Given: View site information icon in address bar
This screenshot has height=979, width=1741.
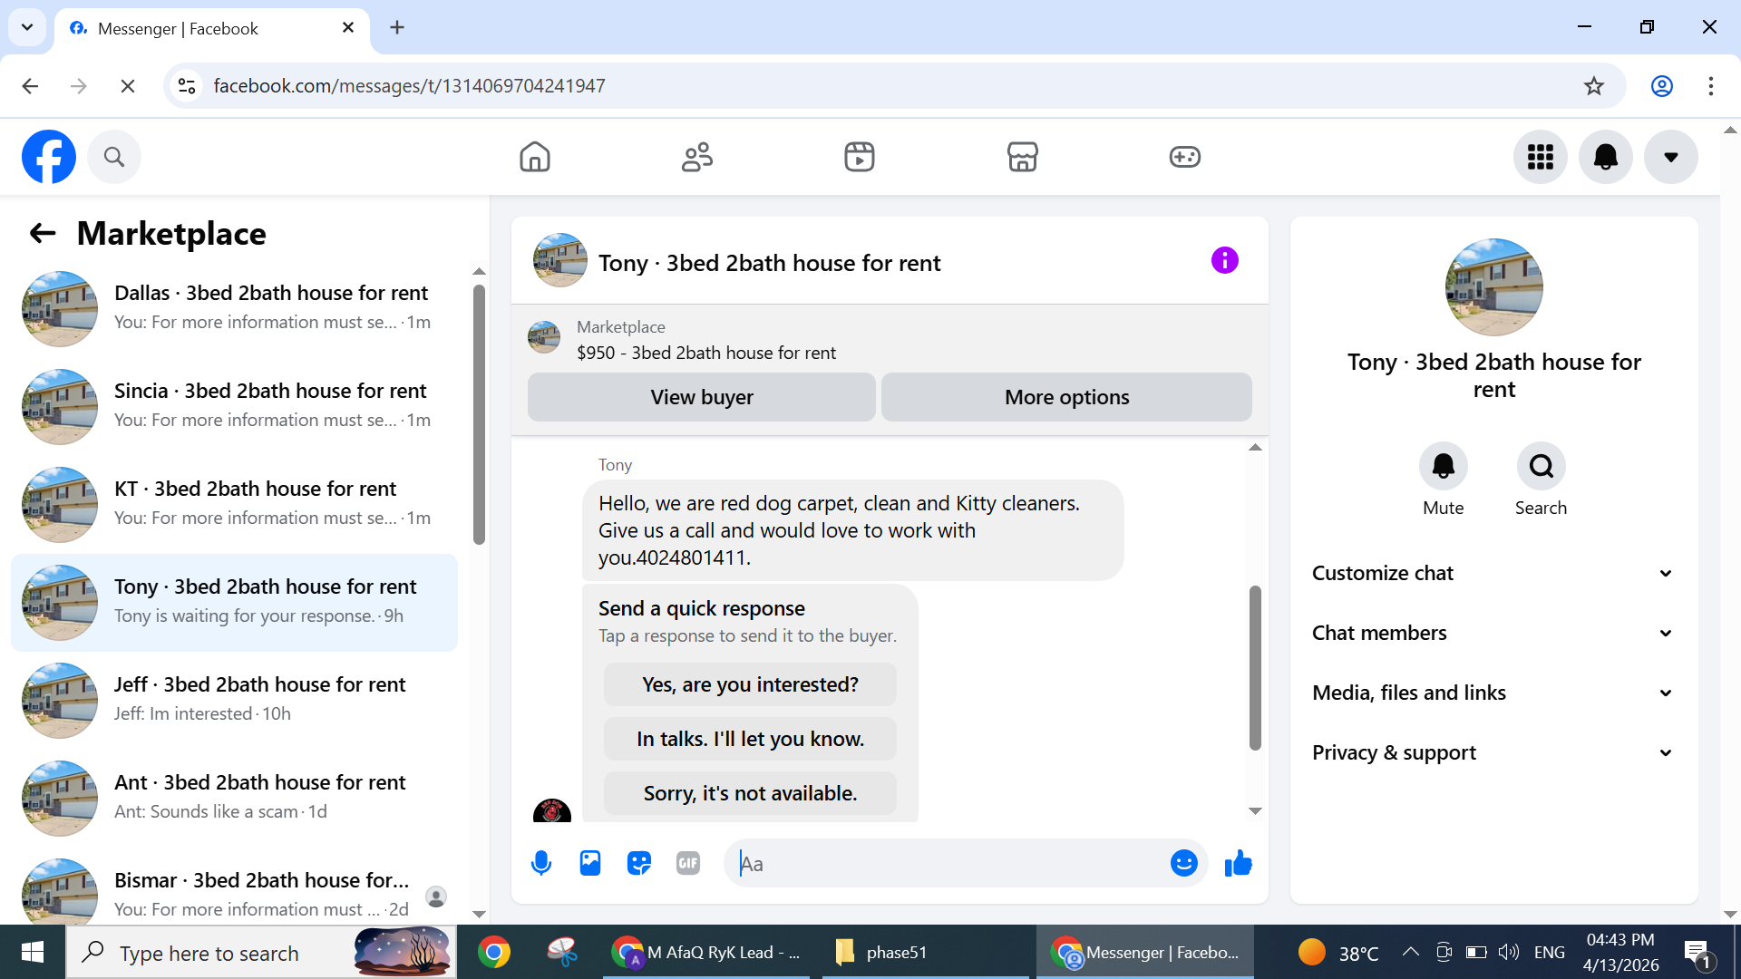Looking at the screenshot, I should (187, 86).
